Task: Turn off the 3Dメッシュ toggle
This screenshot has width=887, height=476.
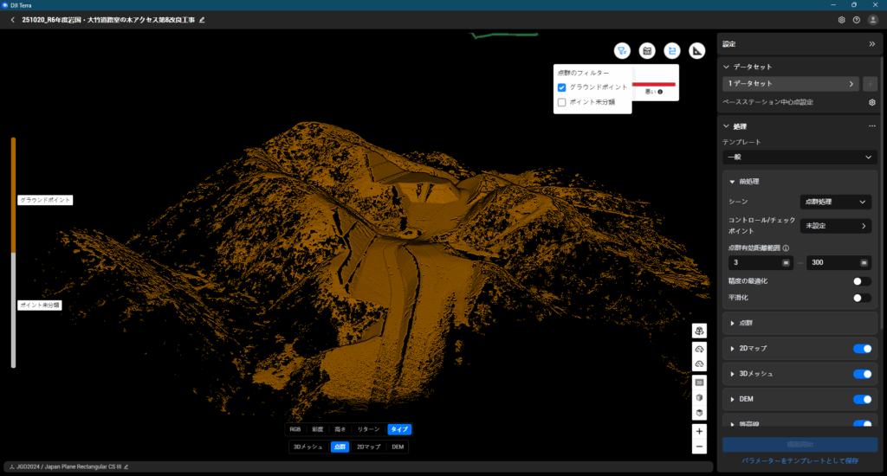Action: pyautogui.click(x=861, y=374)
